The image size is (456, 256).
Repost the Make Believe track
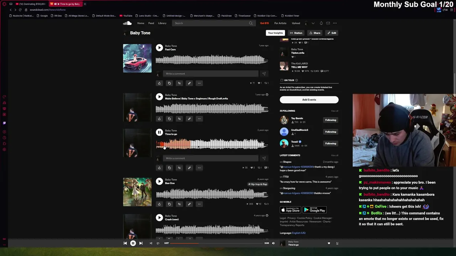(179, 119)
